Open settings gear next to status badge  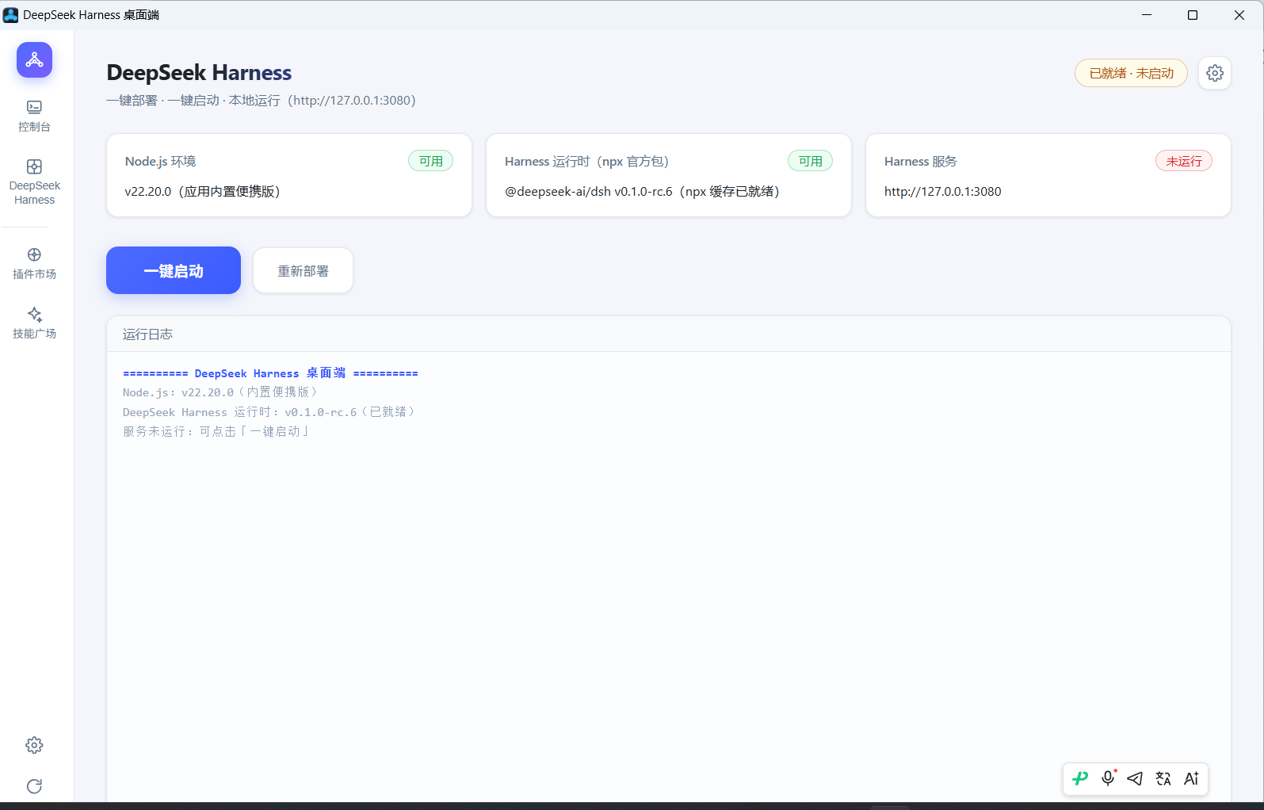tap(1215, 74)
